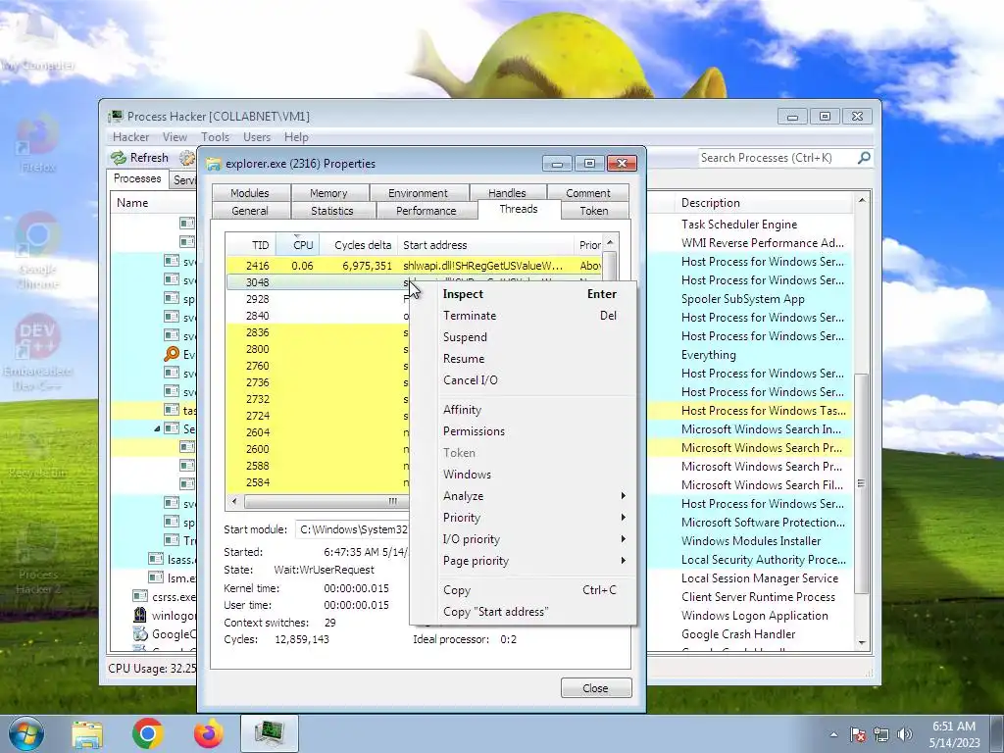This screenshot has height=753, width=1004.
Task: Open Embarcadero Dev-C++ desktop shortcut
Action: pos(37,352)
